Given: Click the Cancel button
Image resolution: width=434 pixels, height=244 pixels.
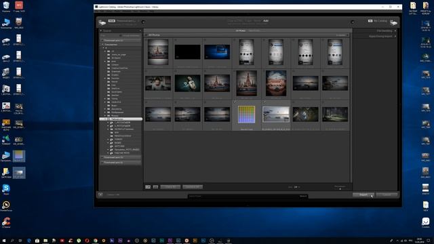Looking at the screenshot, I should pos(387,195).
